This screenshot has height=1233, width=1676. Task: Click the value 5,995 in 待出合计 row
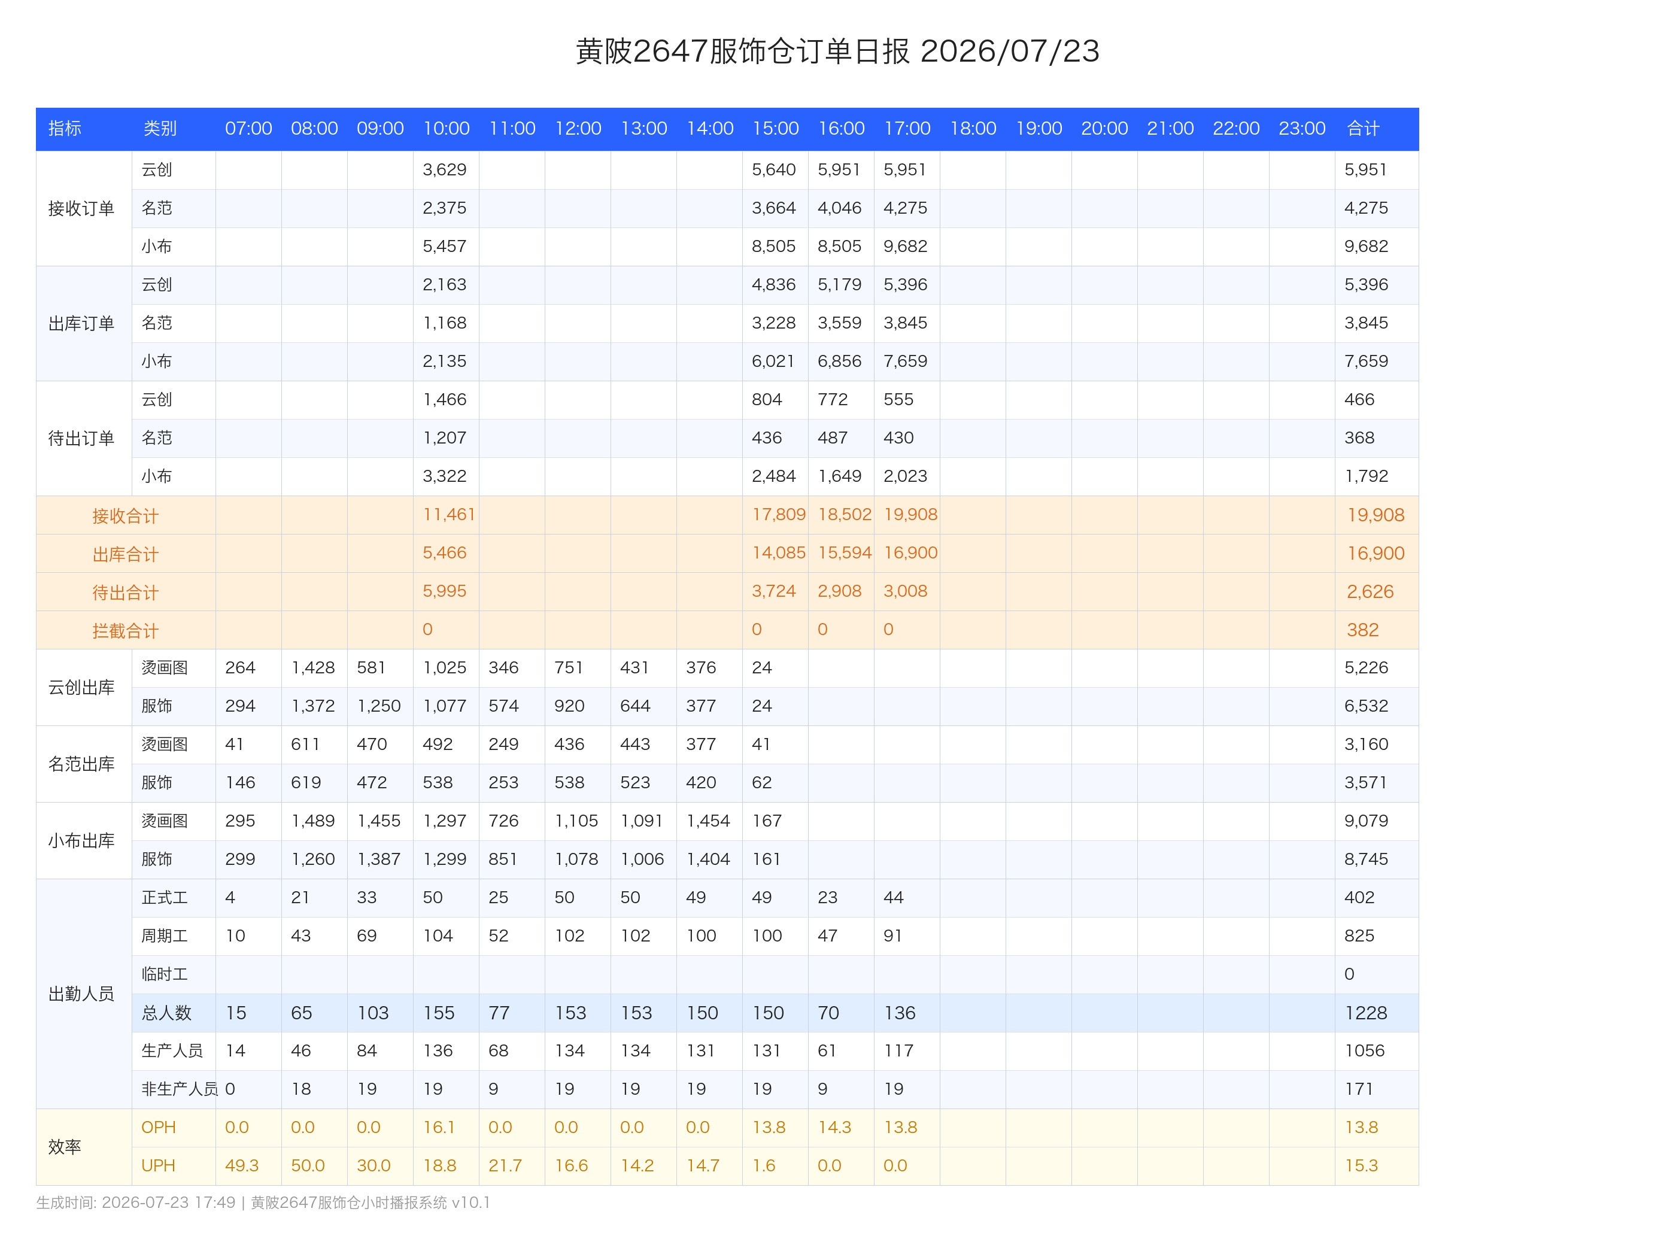[445, 591]
